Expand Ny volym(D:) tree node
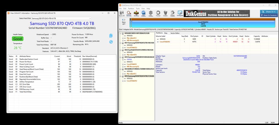 (123, 55)
